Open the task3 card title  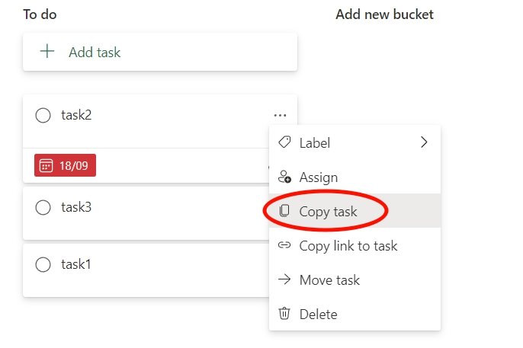tap(76, 207)
